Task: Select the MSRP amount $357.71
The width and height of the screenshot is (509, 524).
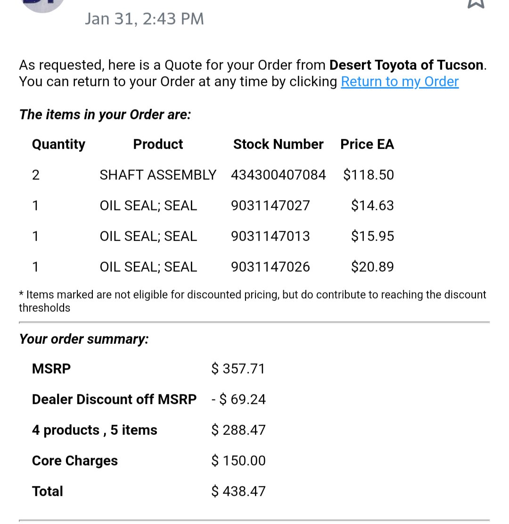Action: click(x=238, y=369)
